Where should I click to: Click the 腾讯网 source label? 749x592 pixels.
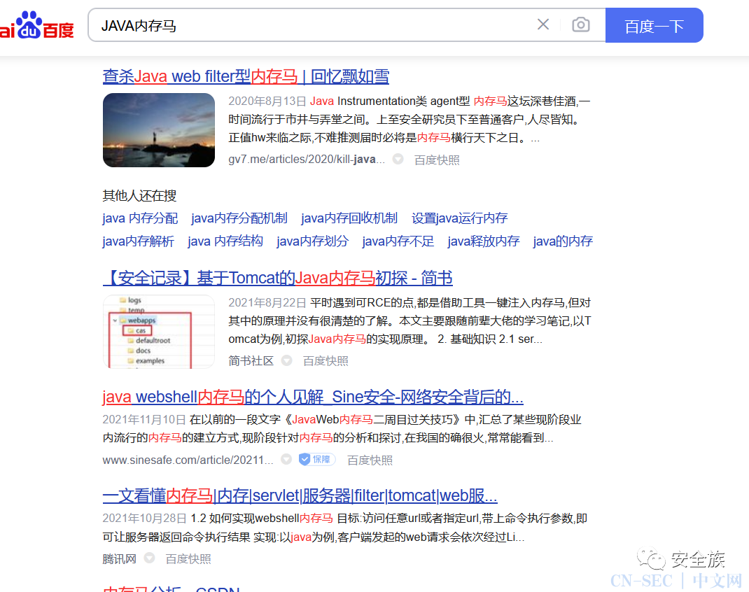click(x=120, y=559)
